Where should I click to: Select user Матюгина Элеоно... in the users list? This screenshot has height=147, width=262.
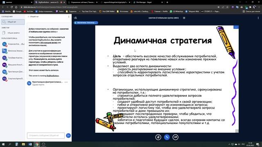pyautogui.click(x=13, y=51)
